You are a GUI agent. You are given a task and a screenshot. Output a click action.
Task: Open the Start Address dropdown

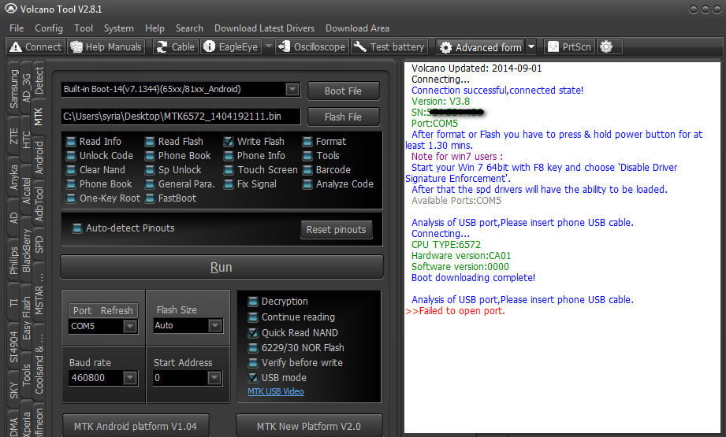(x=214, y=378)
